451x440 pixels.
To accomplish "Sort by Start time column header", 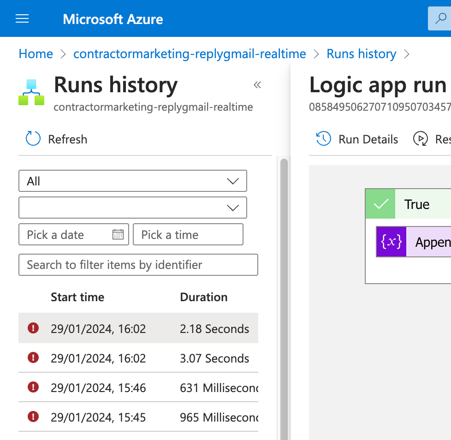I will tap(77, 297).
